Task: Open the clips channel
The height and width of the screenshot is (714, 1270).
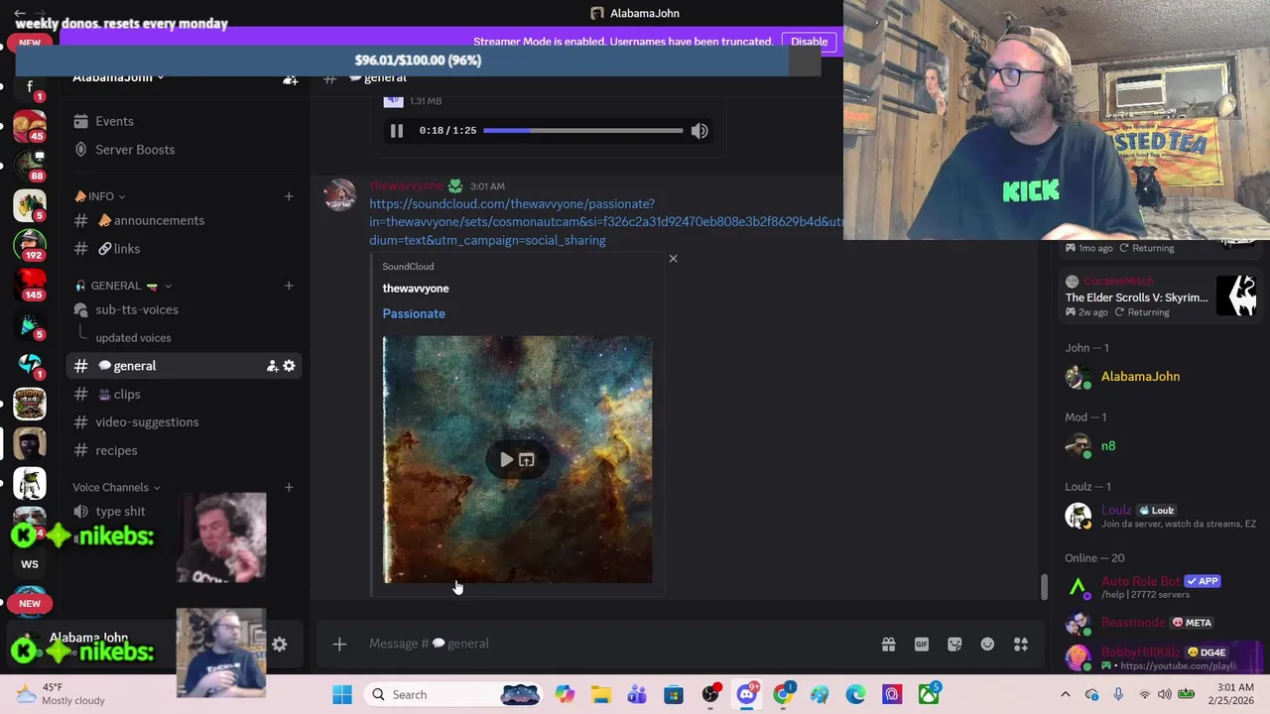Action: tap(127, 395)
